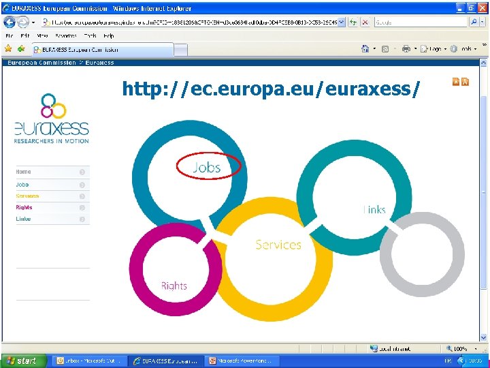Click the large http://ec.europa.eu/euraxess/ heading
This screenshot has width=490, height=368.
click(271, 89)
